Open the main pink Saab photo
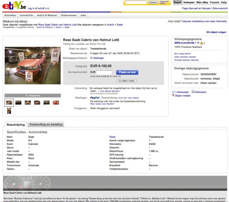The width and height of the screenshot is (229, 202). pyautogui.click(x=33, y=65)
